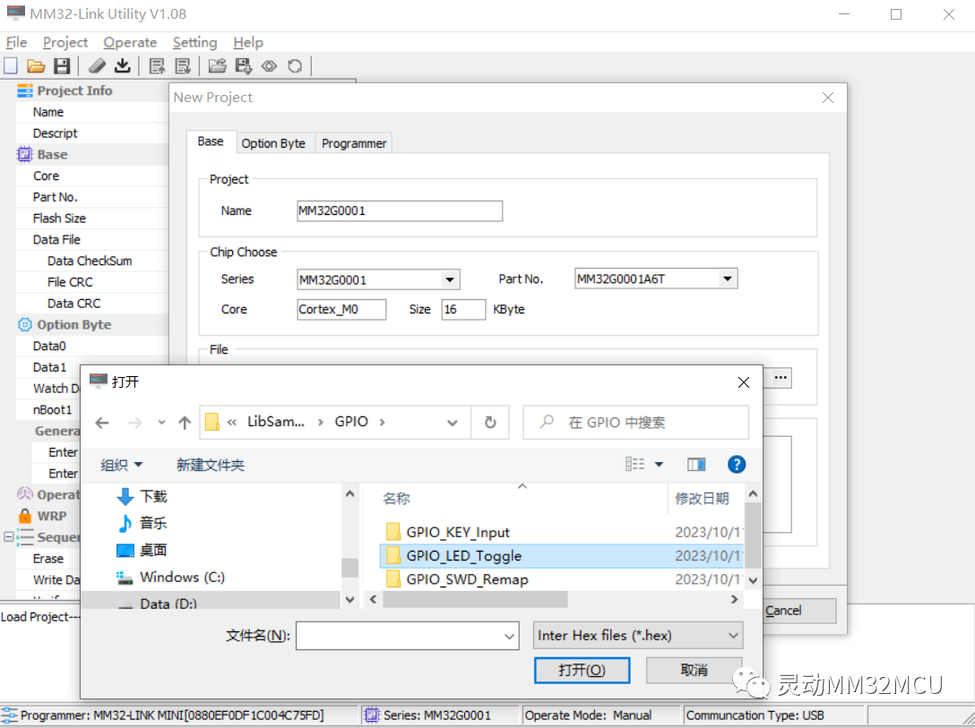This screenshot has width=975, height=728.
Task: Click the file name (文件名) input field
Action: (407, 636)
